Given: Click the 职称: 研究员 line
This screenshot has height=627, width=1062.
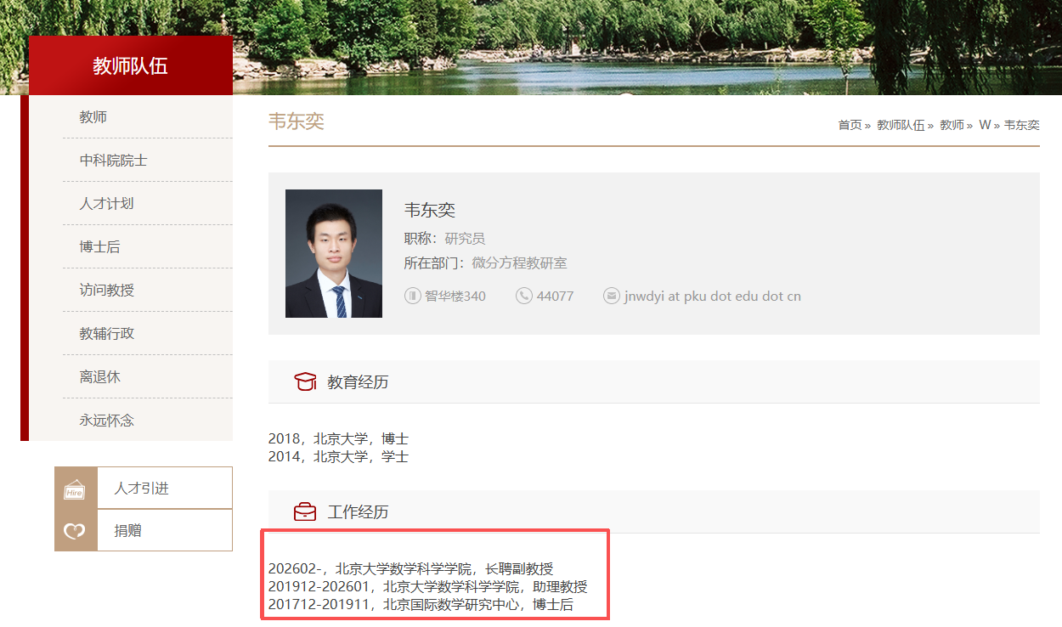Looking at the screenshot, I should pos(444,239).
